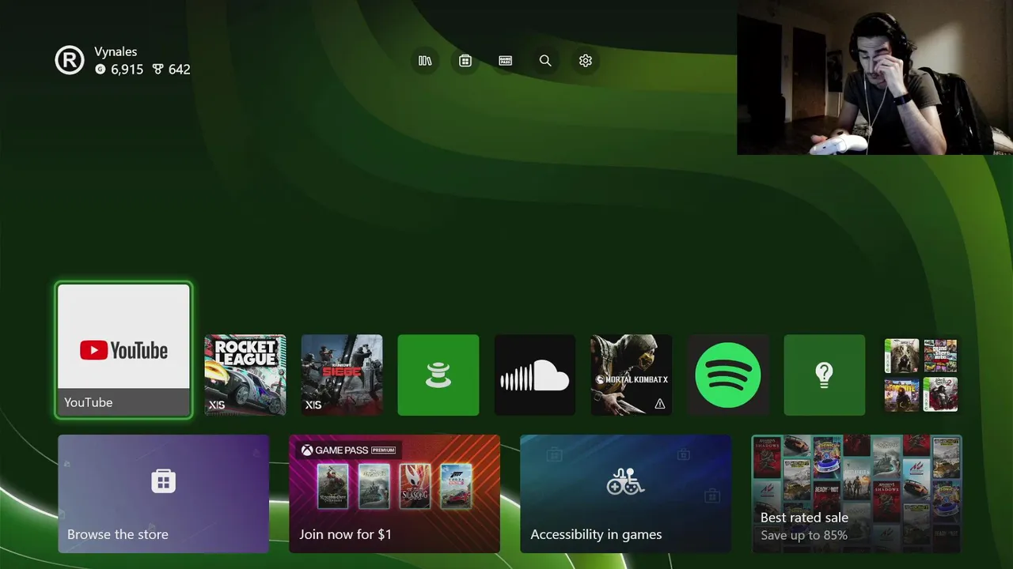Click the Vynales gamertag text
1013x569 pixels.
pos(116,51)
